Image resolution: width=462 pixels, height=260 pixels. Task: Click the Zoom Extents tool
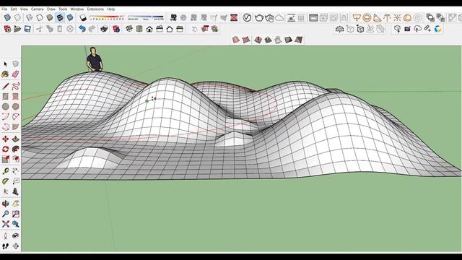pyautogui.click(x=5, y=224)
